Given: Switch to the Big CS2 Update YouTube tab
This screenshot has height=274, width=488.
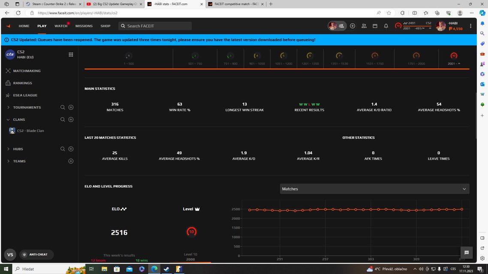Looking at the screenshot, I should 114,4.
